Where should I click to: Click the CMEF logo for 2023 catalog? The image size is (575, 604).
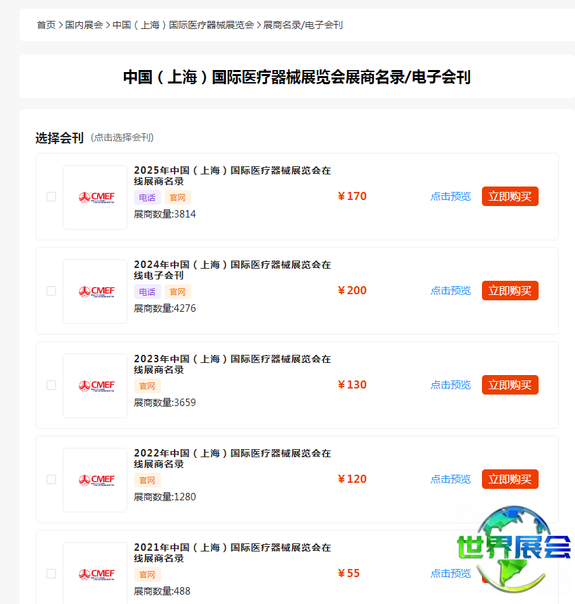point(95,386)
